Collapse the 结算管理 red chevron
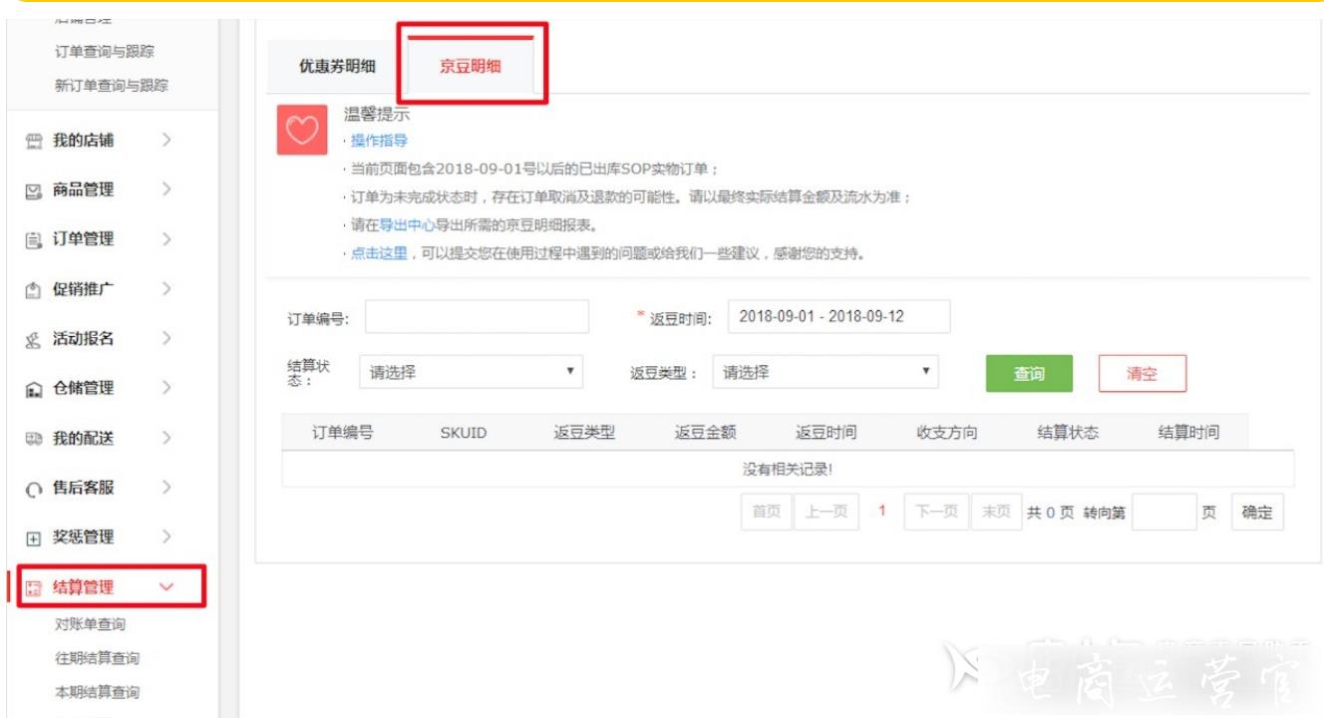The width and height of the screenshot is (1324, 718). 166,587
